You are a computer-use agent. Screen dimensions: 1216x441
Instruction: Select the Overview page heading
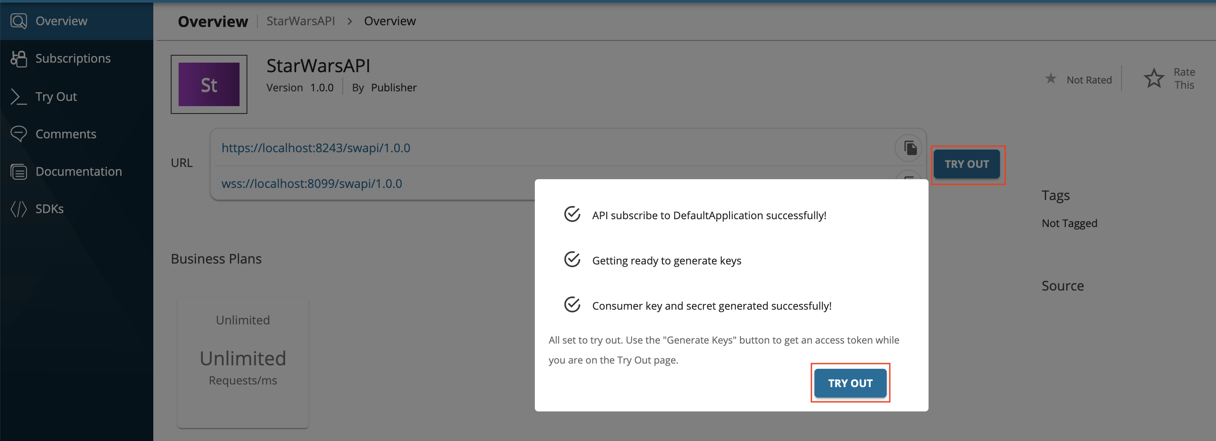213,21
